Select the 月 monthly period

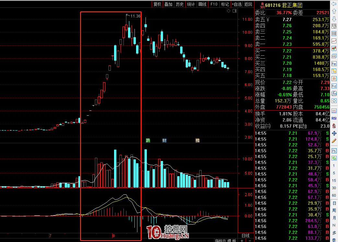pyautogui.click(x=334, y=218)
